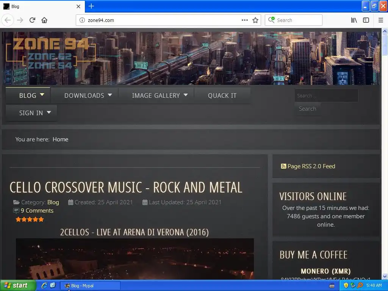388x291 pixels.
Task: Play the 2Cellos Arena di Verona video
Action: click(135, 259)
